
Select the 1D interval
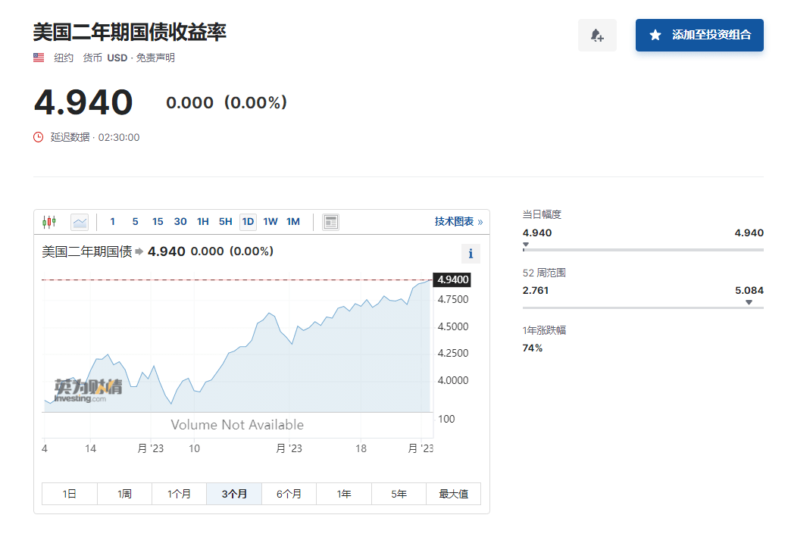point(249,221)
